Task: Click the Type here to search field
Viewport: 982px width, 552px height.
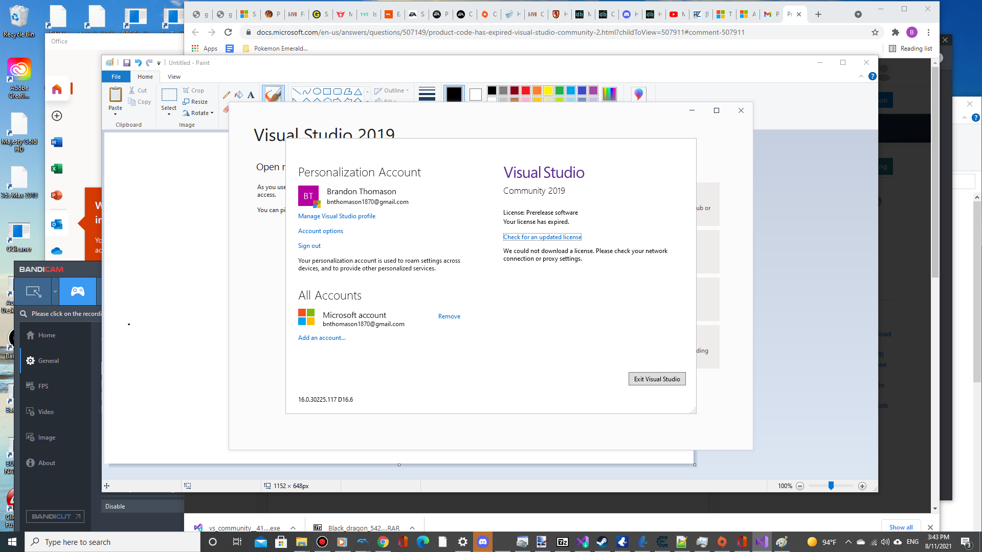Action: click(102, 542)
